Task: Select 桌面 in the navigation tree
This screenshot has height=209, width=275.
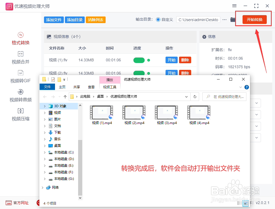Action: coord(57,146)
